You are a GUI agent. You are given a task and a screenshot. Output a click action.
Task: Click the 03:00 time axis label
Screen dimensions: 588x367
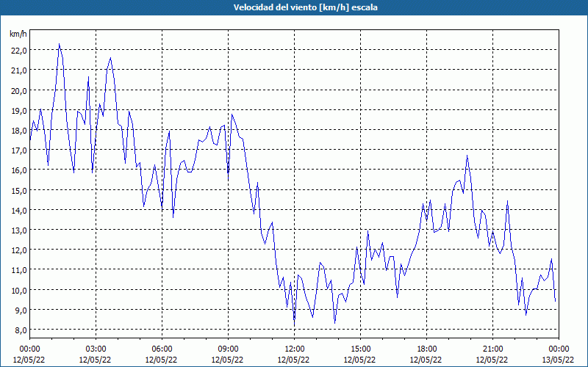coord(96,349)
